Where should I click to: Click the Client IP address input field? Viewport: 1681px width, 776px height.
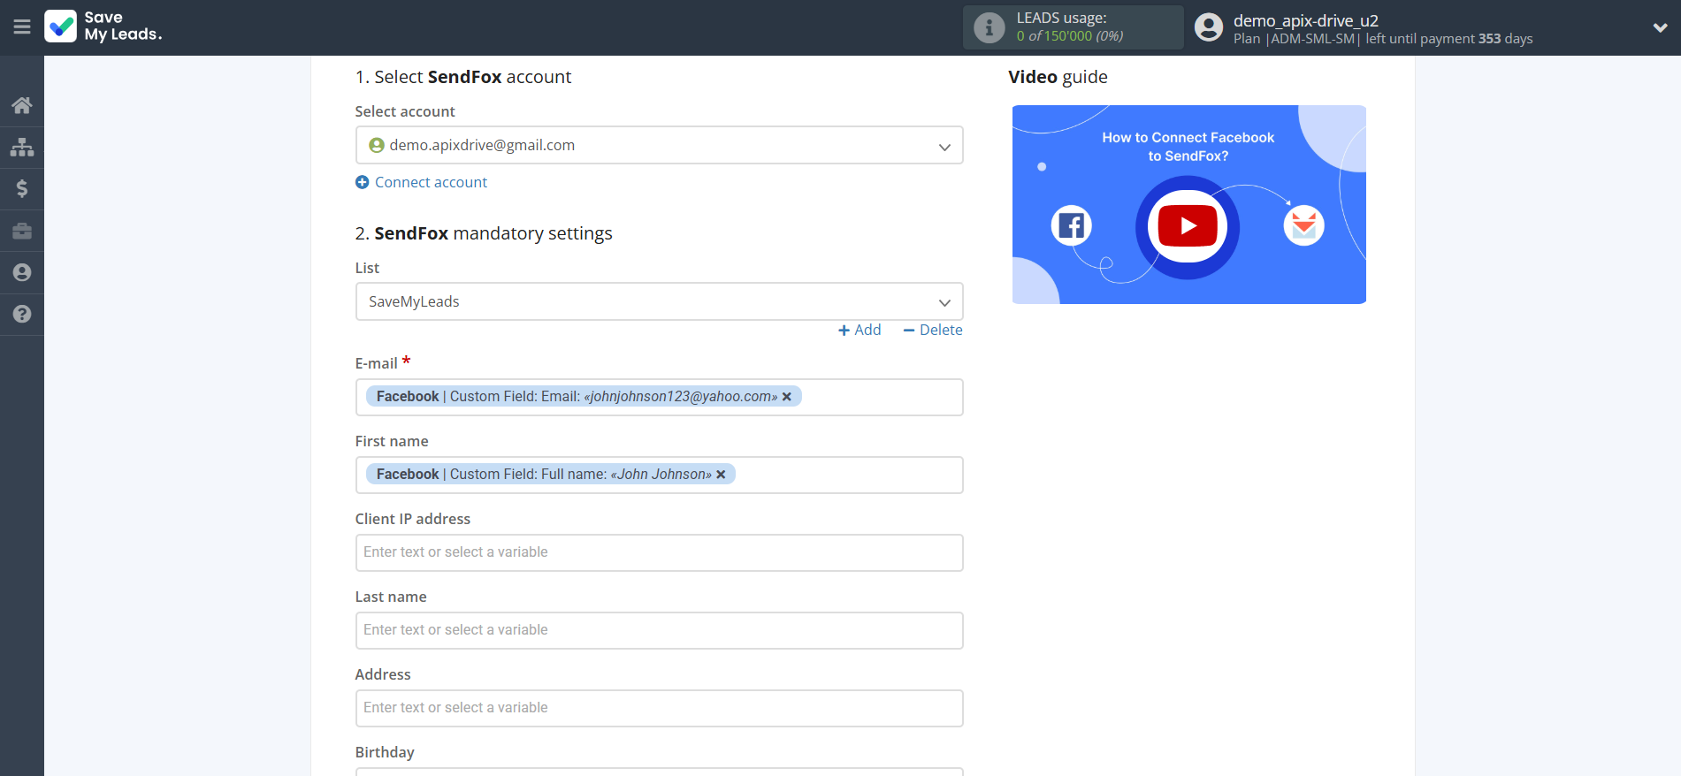pos(659,552)
